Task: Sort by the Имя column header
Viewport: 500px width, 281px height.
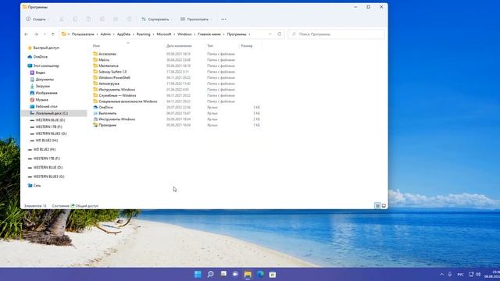Action: pyautogui.click(x=96, y=46)
